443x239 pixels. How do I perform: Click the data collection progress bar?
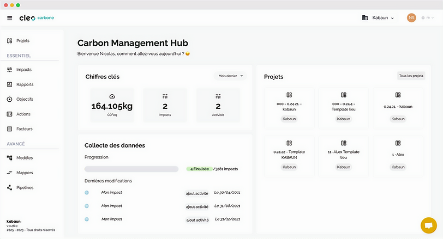coord(131,169)
